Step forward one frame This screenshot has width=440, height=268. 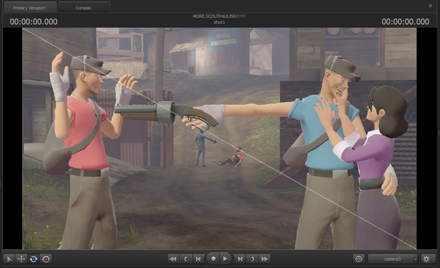(240, 259)
